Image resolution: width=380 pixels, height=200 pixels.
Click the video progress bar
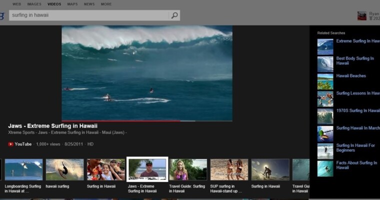(x=147, y=120)
